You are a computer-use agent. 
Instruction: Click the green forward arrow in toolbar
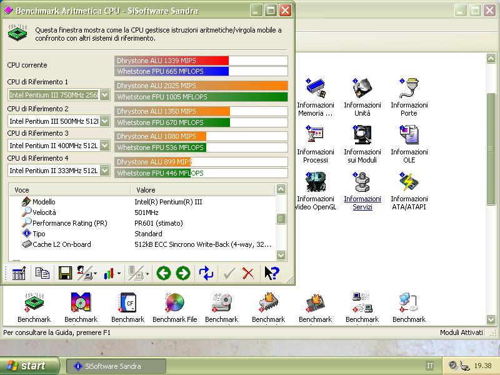pos(182,273)
